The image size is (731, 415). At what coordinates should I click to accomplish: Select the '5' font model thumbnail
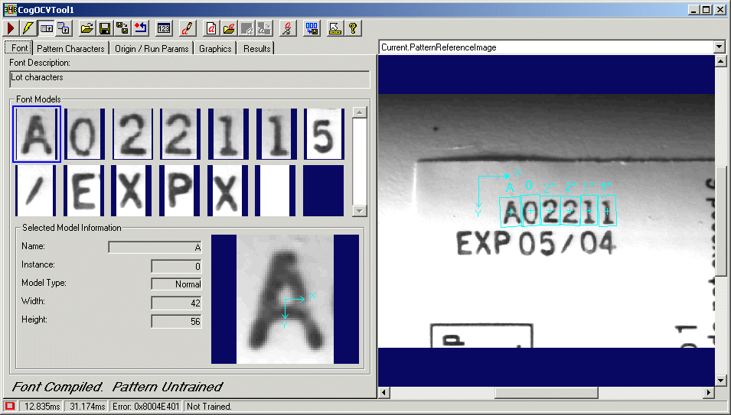coord(324,134)
